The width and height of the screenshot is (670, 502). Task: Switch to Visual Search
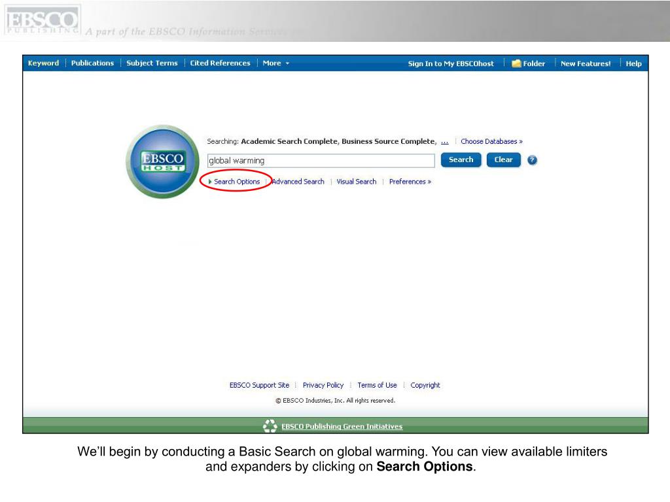click(357, 182)
